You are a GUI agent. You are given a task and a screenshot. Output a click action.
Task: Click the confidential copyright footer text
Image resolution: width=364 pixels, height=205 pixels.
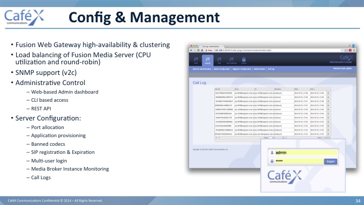55,200
